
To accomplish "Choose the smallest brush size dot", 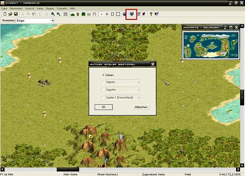I will (x=102, y=14).
